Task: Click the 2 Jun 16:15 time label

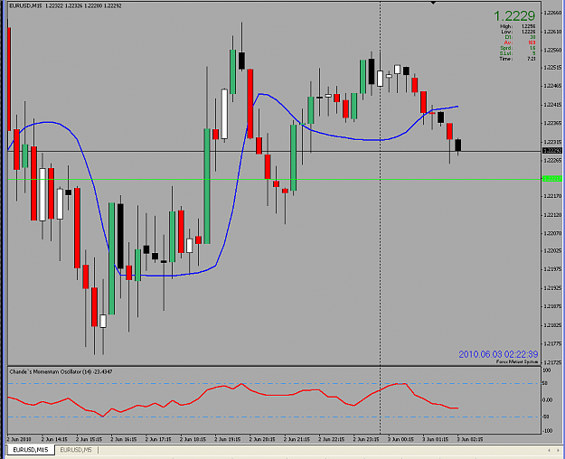Action: [x=124, y=439]
